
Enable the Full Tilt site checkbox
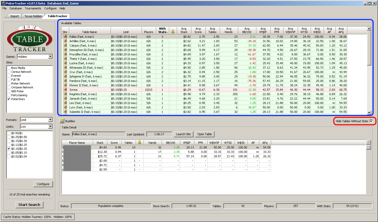pyautogui.click(x=9, y=80)
